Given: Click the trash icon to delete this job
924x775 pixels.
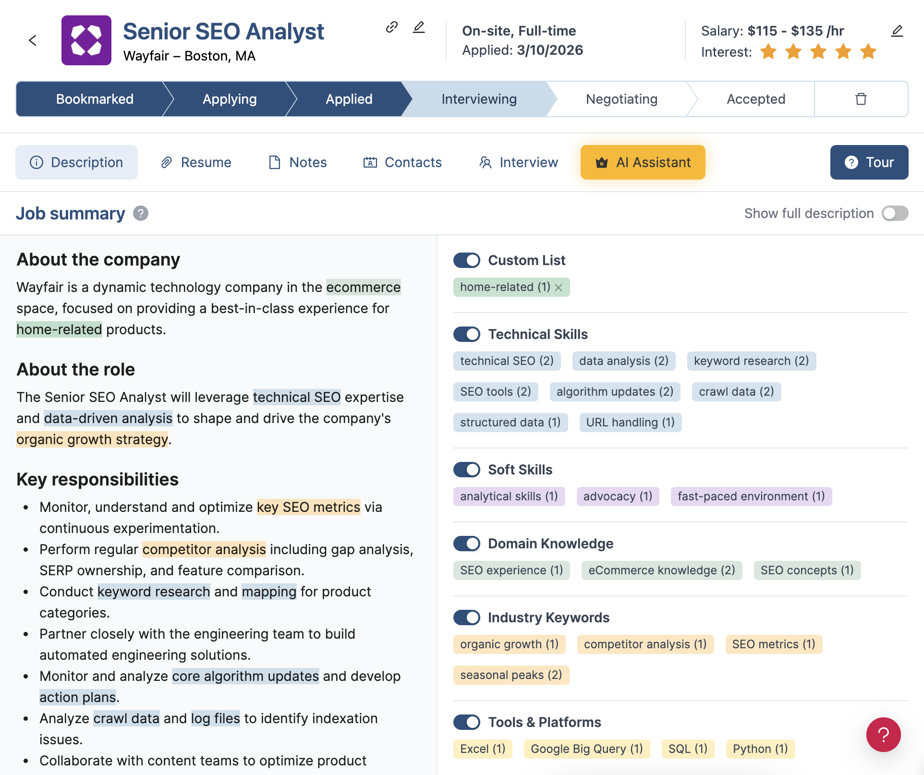Looking at the screenshot, I should click(x=861, y=98).
